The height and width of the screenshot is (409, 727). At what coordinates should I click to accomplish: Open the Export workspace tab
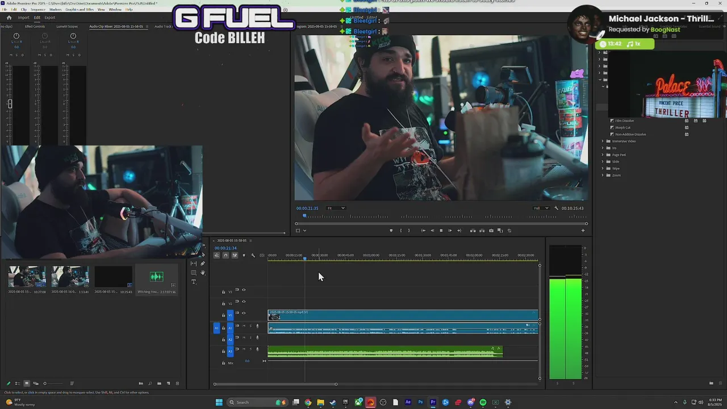tap(50, 18)
